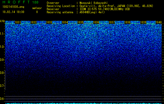Click the 0.7 frequency axis label
164x104 pixels.
pyautogui.click(x=2, y=86)
